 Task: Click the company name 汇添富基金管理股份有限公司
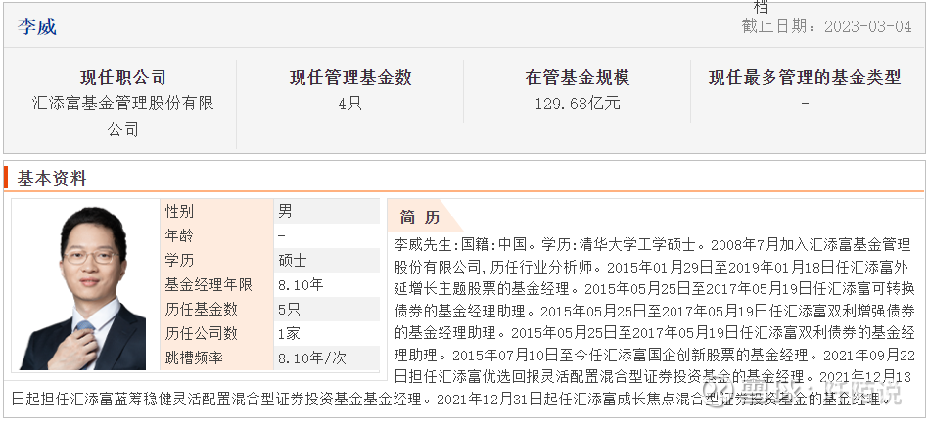click(122, 116)
